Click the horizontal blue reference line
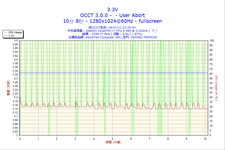This screenshot has height=150, width=225. (114, 73)
